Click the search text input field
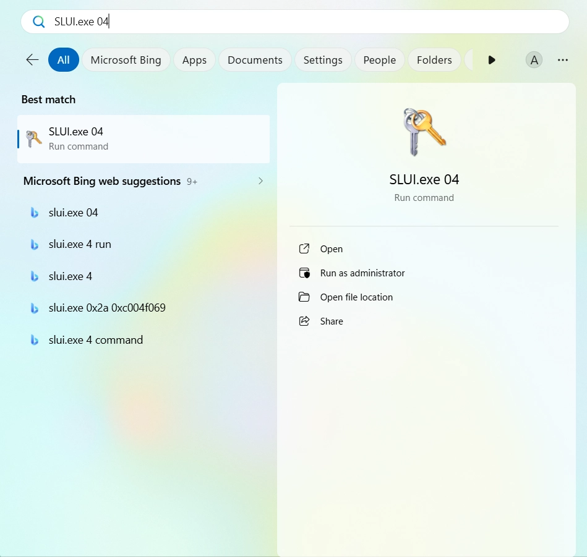This screenshot has width=587, height=557. [309, 22]
